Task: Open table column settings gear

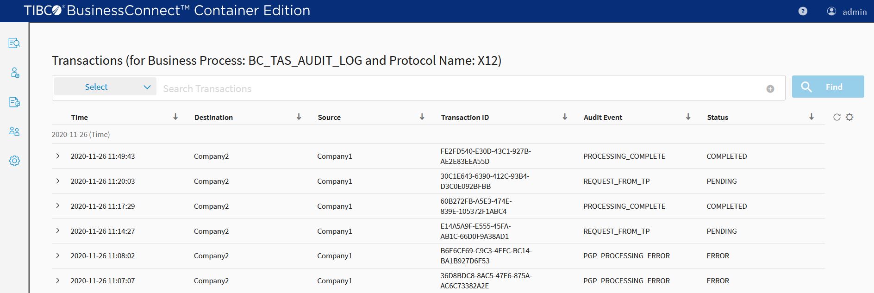Action: (x=849, y=117)
